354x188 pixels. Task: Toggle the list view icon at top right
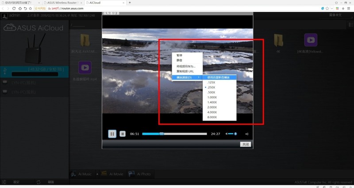coord(350,25)
